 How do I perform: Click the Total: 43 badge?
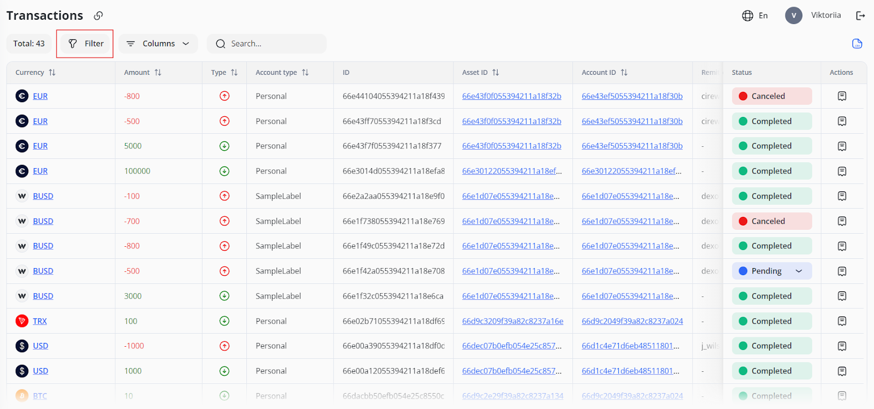point(29,44)
